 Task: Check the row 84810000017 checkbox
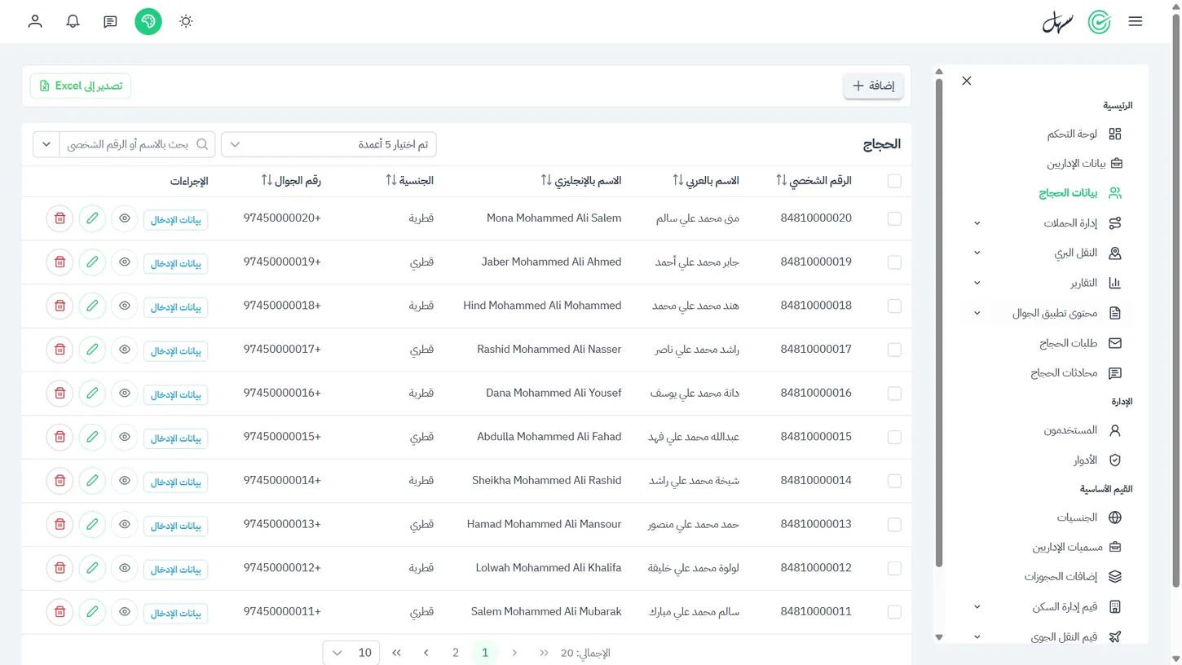(x=894, y=350)
